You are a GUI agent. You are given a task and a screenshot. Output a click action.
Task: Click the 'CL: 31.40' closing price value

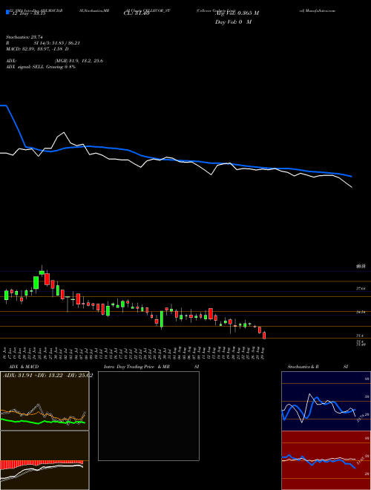pos(137,13)
